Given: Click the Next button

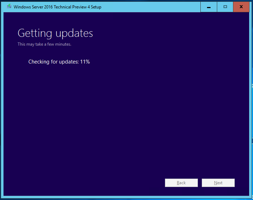Looking at the screenshot, I should click(x=218, y=183).
